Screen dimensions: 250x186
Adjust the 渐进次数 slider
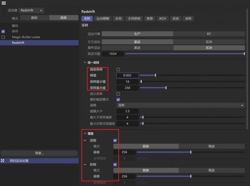(185, 54)
